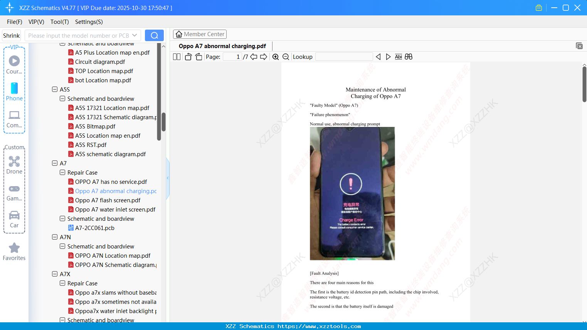Viewport: 587px width, 330px height.
Task: Toggle the binoculars whole-word search option
Action: [x=408, y=57]
